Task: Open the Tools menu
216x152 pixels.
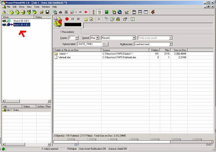Action: point(37,7)
